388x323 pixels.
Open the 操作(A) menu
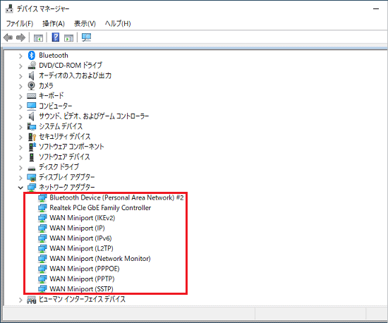point(54,24)
